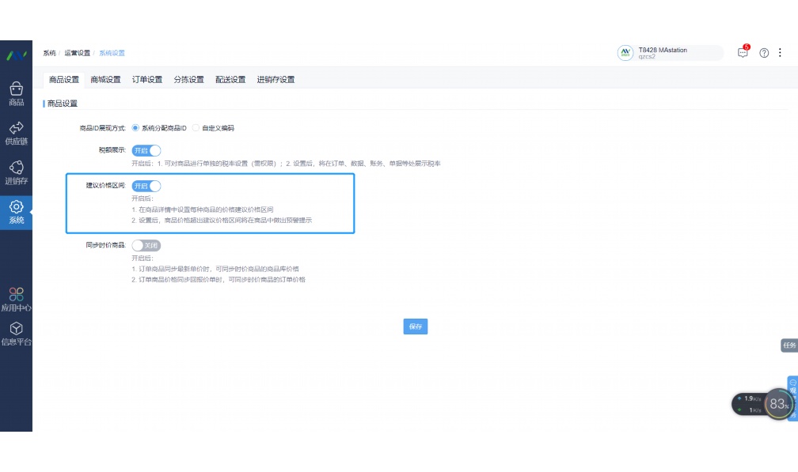This screenshot has width=798, height=472.
Task: Open the three-dot overflow menu top right
Action: tap(781, 52)
